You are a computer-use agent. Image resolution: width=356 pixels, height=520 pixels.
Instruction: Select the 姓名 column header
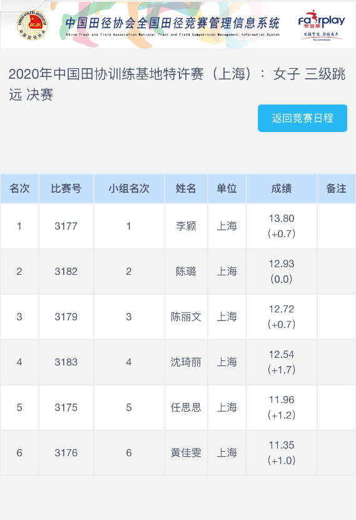point(186,188)
